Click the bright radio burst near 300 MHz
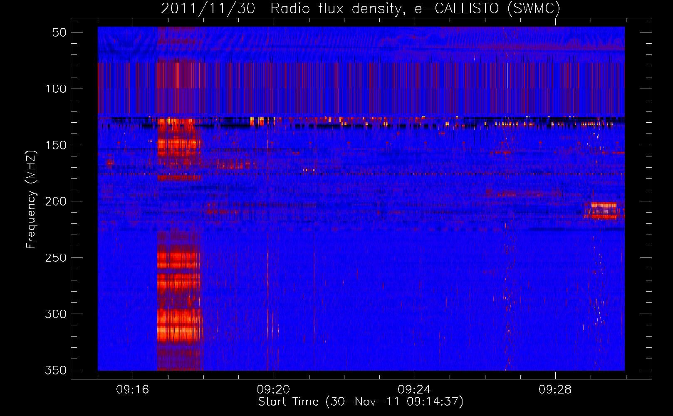Viewport: 673px width, 416px height. tap(179, 325)
